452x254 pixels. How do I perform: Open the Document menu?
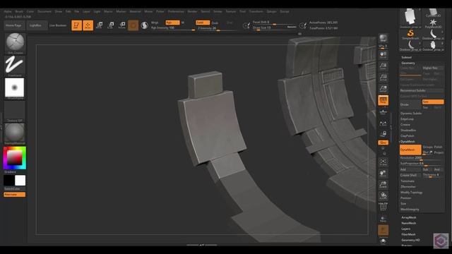44,11
